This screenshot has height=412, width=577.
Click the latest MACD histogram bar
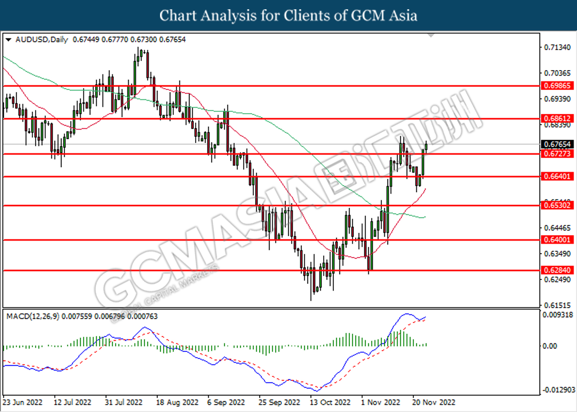tap(426, 345)
